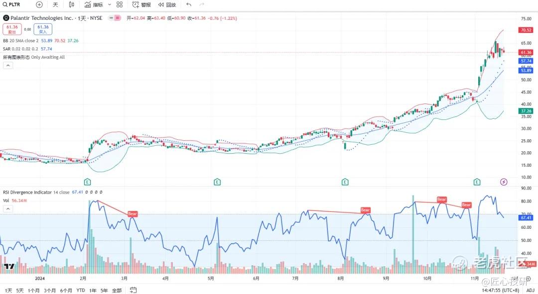
Task: Open the PLTR symbol search
Action: [x=11, y=4]
